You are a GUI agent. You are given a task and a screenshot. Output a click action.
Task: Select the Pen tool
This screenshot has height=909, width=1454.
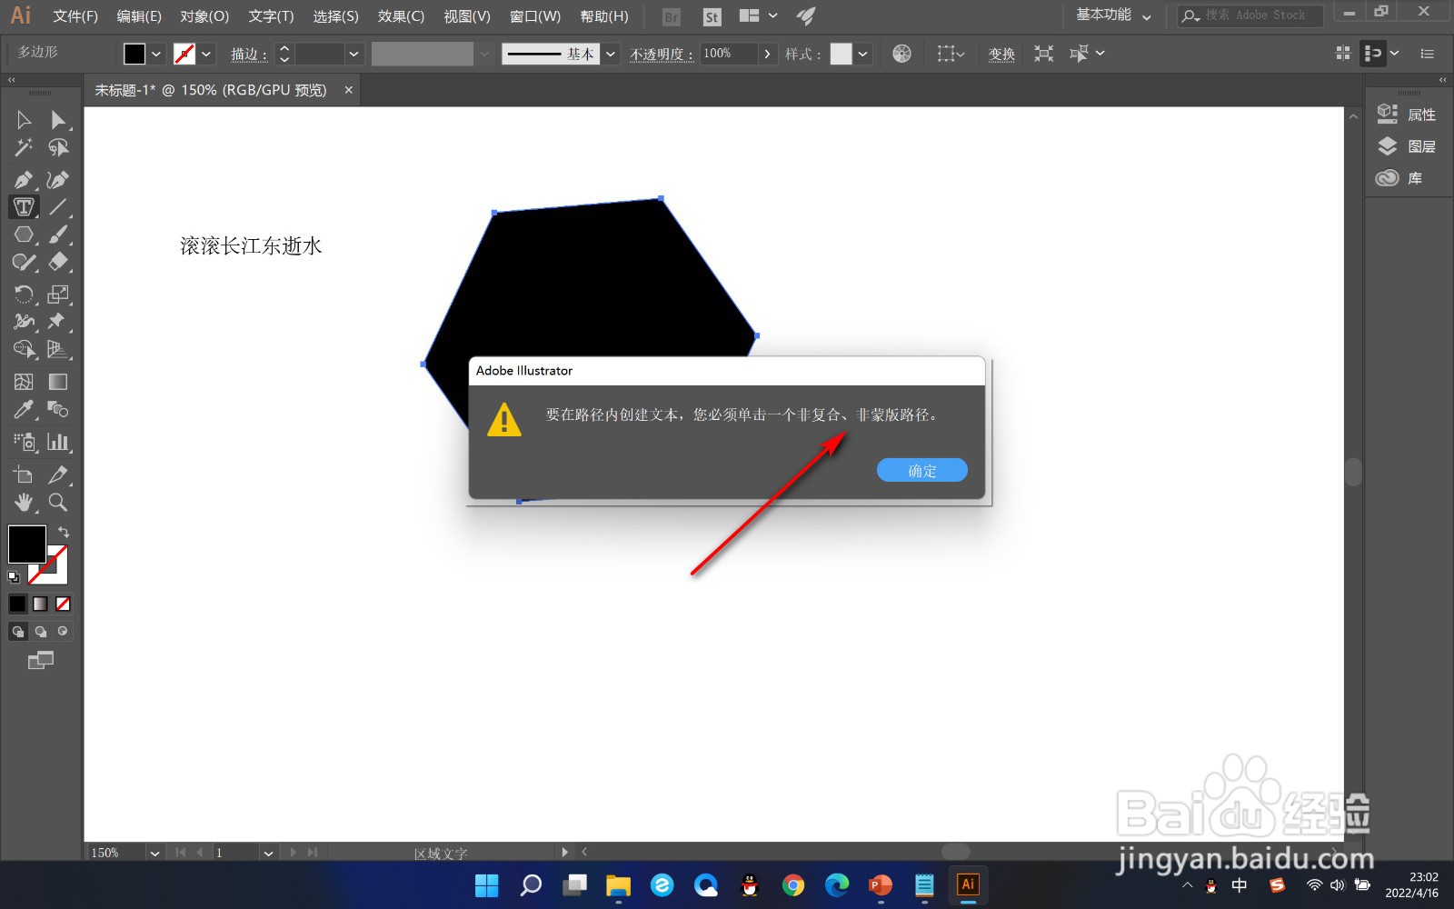[x=24, y=180]
